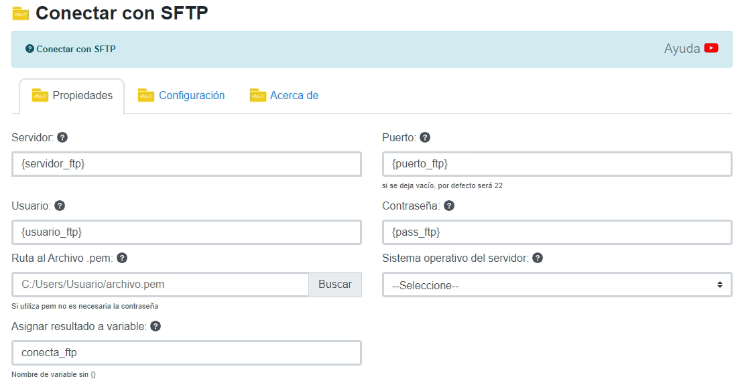Open the Acerca de tab
Viewport: 740px width, 389px height.
(294, 96)
